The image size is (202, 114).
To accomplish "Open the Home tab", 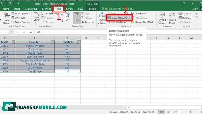I will (x=6, y=9).
